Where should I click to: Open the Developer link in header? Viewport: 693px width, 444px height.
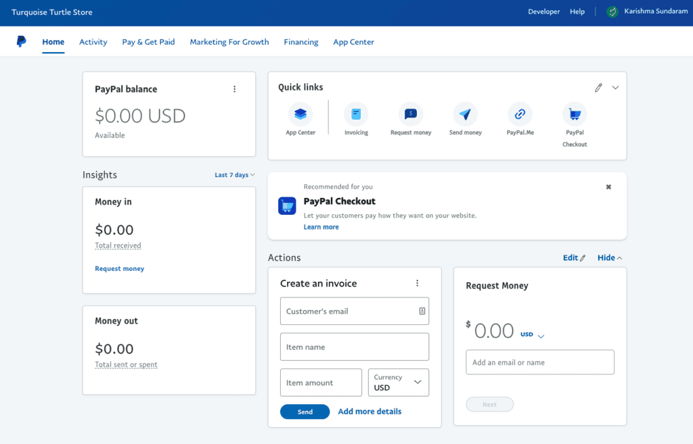(x=543, y=12)
